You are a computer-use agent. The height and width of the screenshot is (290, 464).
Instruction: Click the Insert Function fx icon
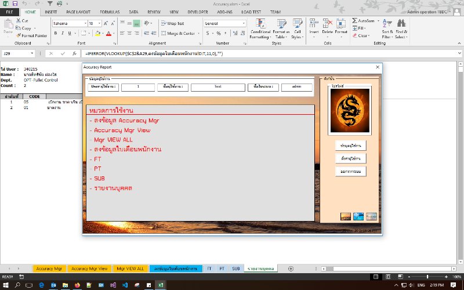[x=74, y=53]
